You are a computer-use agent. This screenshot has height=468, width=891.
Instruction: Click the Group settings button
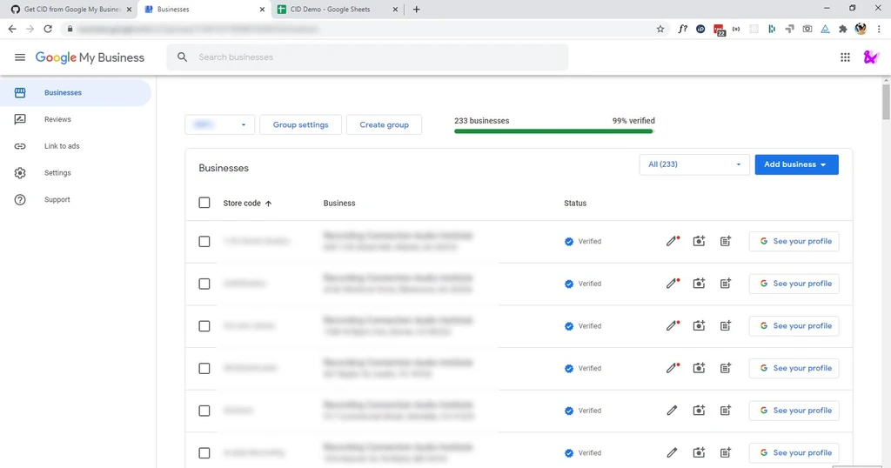click(x=300, y=124)
